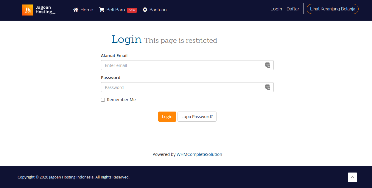Image resolution: width=372 pixels, height=188 pixels.
Task: Click the Password field label
Action: (x=110, y=78)
